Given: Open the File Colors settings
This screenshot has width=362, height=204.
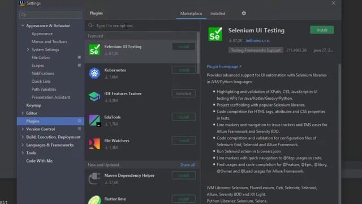Looking at the screenshot, I should (40, 57).
